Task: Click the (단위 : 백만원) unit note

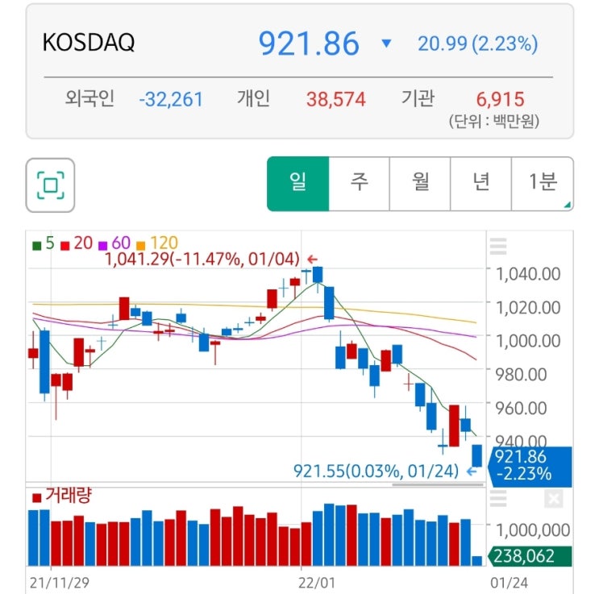Action: [494, 122]
